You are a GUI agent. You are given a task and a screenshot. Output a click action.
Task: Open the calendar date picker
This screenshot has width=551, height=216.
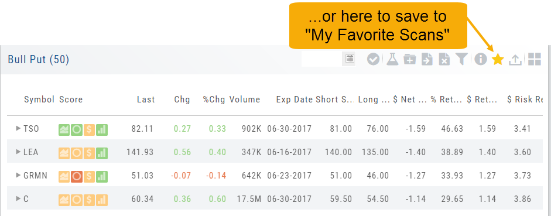point(350,59)
